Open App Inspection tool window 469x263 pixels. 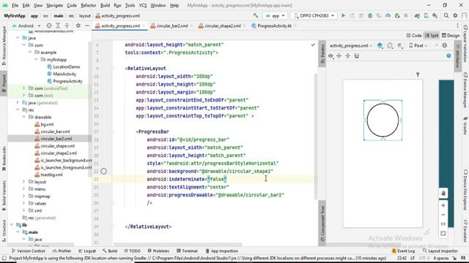(222, 251)
